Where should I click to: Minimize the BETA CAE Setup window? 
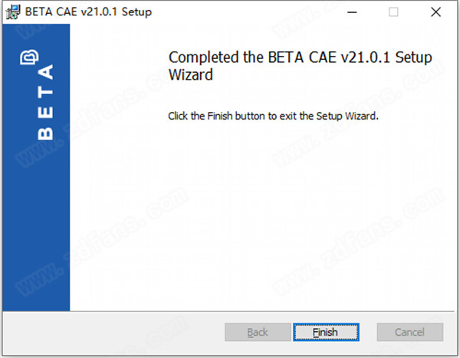point(352,12)
